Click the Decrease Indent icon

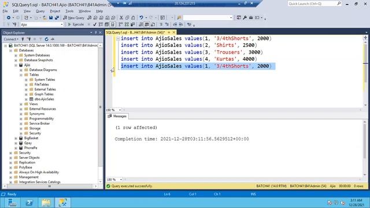click(x=175, y=24)
